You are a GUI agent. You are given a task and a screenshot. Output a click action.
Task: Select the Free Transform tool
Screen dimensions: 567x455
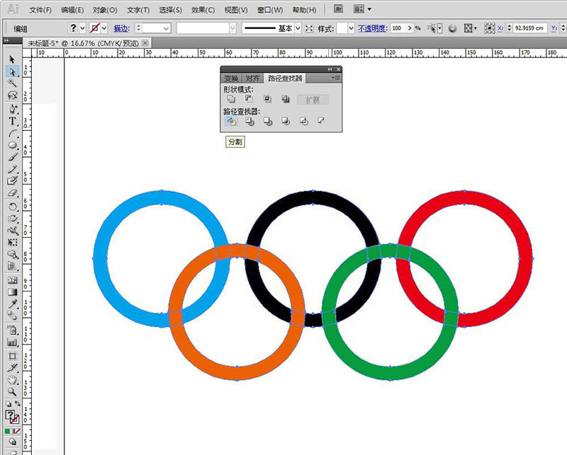(x=13, y=242)
